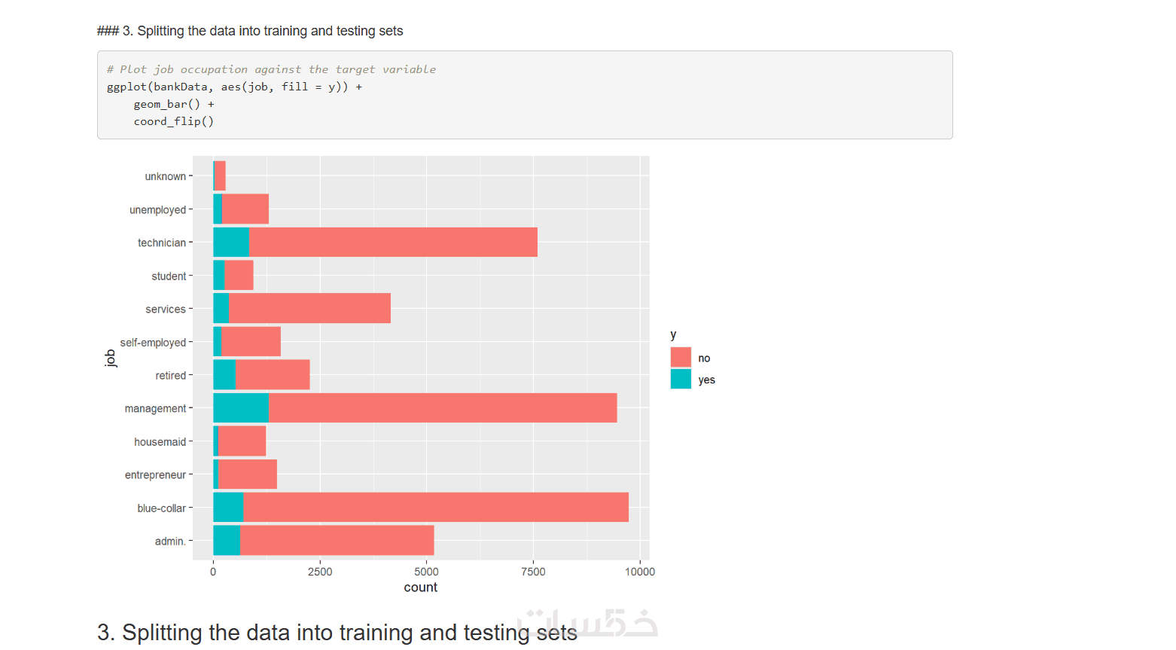Image resolution: width=1176 pixels, height=650 pixels.
Task: Click the '### 3. Splitting the data' top text
Action: 250,31
